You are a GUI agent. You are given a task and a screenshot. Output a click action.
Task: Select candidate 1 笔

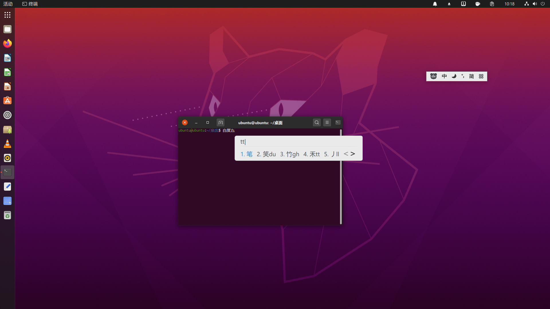tap(246, 154)
